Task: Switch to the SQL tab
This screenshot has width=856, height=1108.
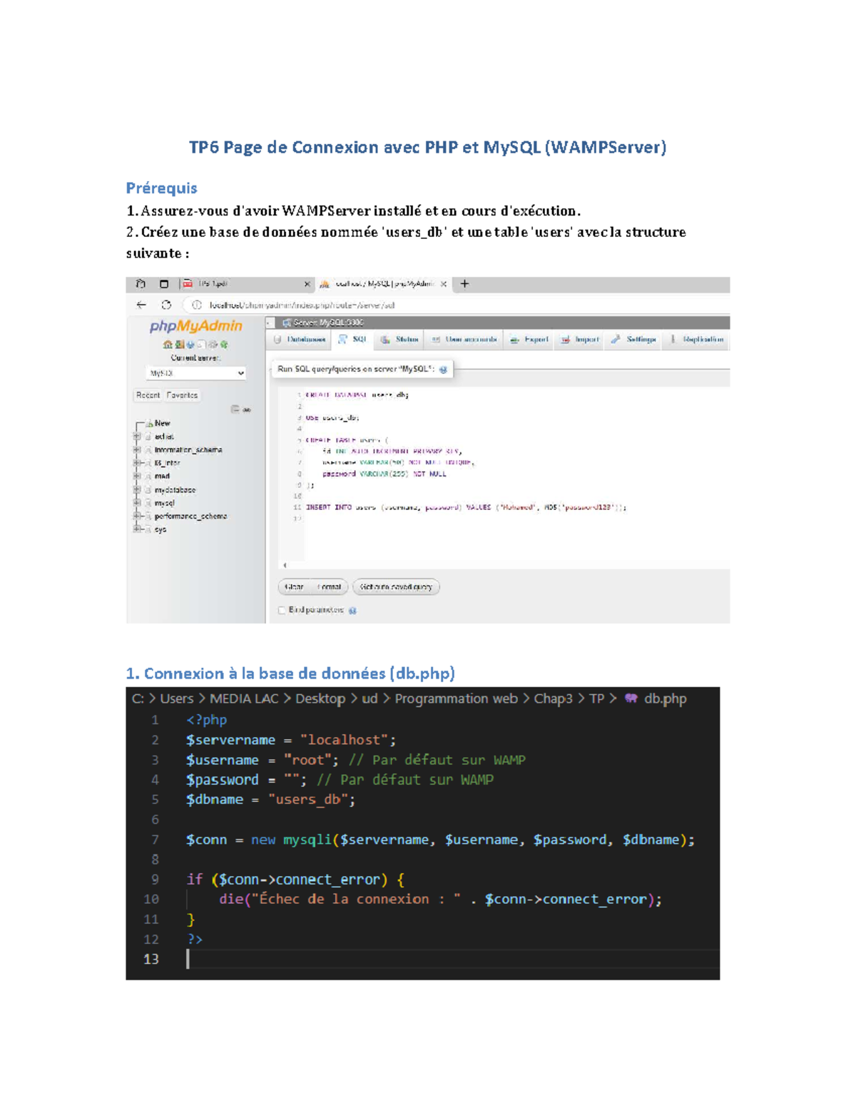Action: click(x=352, y=340)
